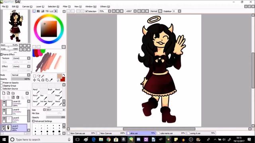This screenshot has height=143, width=255.
Task: Swap foreground and background colors
Action: tap(64, 75)
